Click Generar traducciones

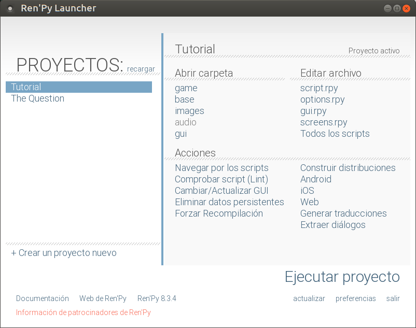coord(343,213)
